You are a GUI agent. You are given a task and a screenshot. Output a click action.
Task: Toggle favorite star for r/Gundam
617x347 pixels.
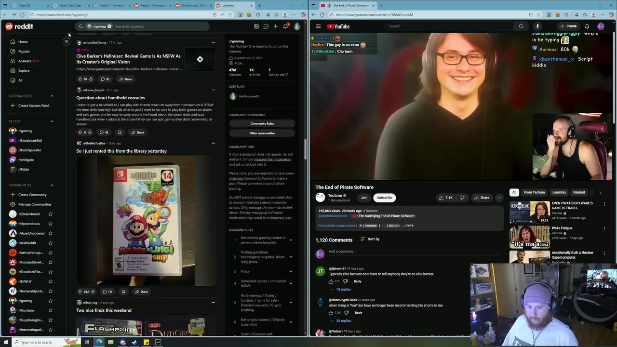50,310
